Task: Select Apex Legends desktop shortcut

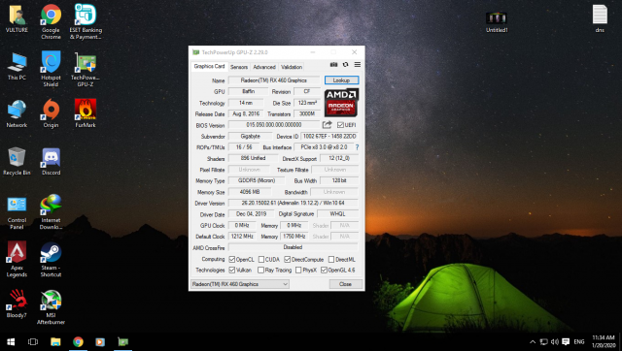Action: [17, 259]
